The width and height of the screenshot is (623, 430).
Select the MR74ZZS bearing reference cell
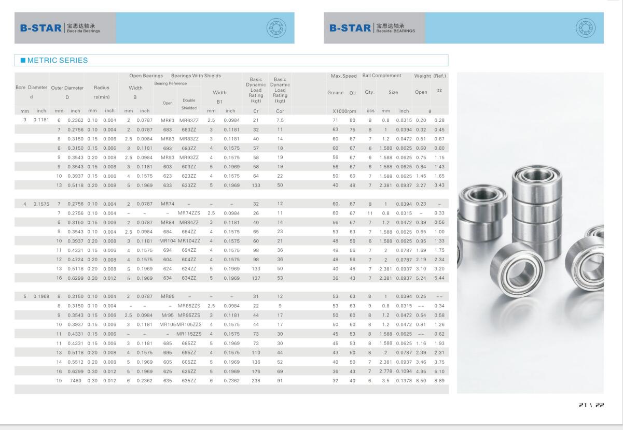(x=189, y=213)
